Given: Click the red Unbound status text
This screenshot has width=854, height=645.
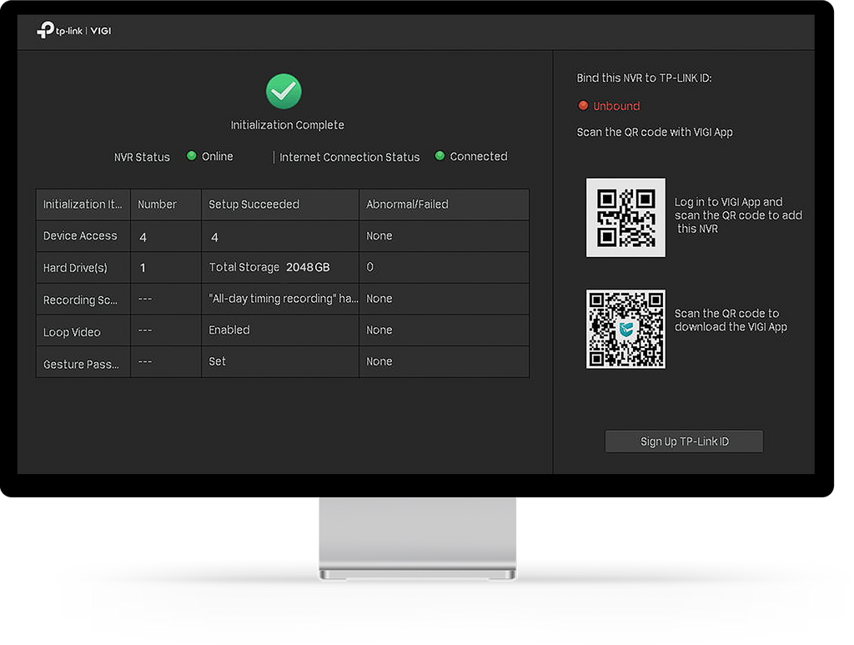Looking at the screenshot, I should (616, 106).
